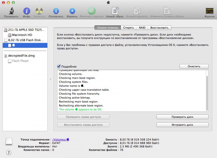Click the Проверить диск button

pos(182,117)
